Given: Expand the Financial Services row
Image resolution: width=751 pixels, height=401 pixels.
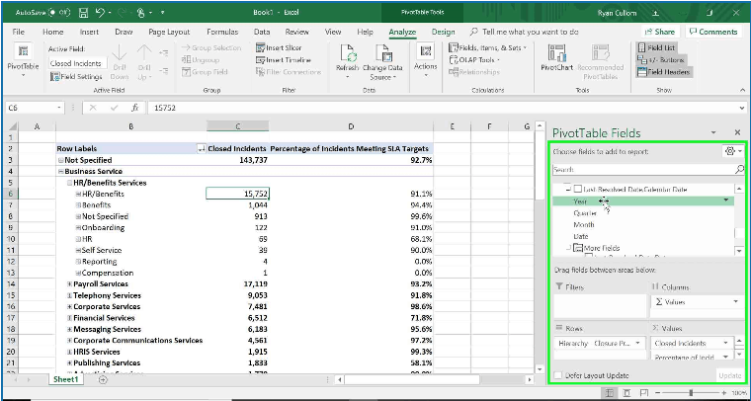Looking at the screenshot, I should tap(69, 318).
